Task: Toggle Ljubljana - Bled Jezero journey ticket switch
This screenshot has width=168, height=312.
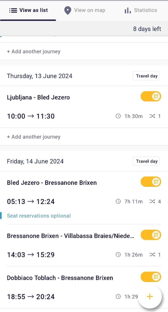Action: [x=151, y=96]
